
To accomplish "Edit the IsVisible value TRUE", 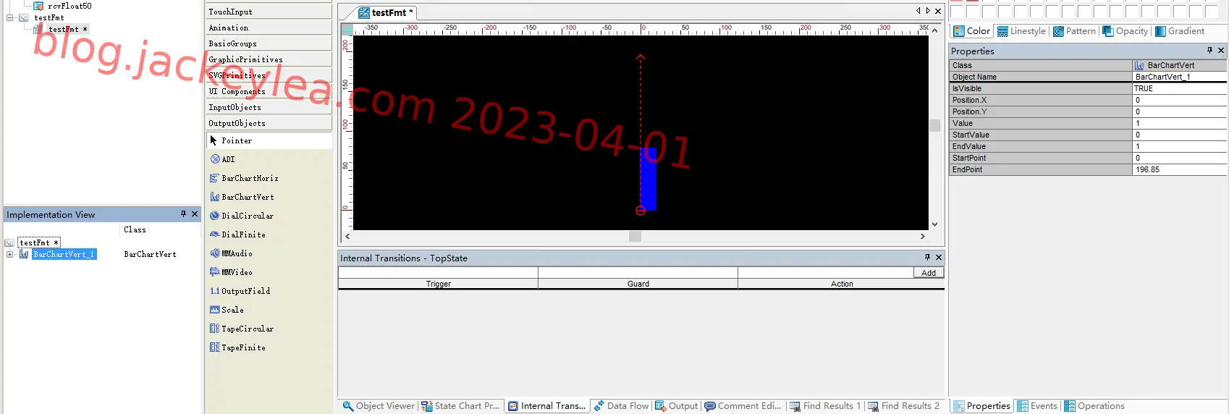I will pos(1179,88).
